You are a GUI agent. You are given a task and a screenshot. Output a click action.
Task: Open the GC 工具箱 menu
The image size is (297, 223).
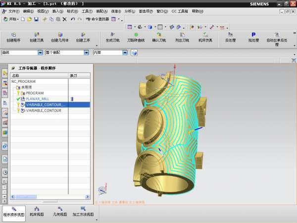coord(180,11)
